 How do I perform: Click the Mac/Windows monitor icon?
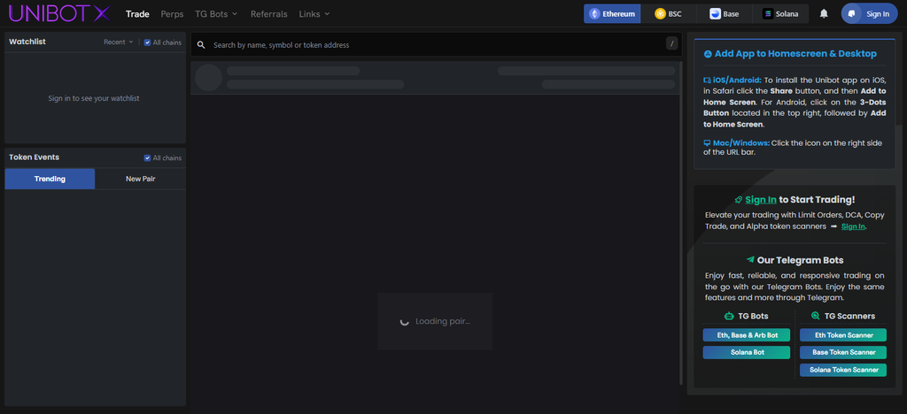click(x=707, y=142)
